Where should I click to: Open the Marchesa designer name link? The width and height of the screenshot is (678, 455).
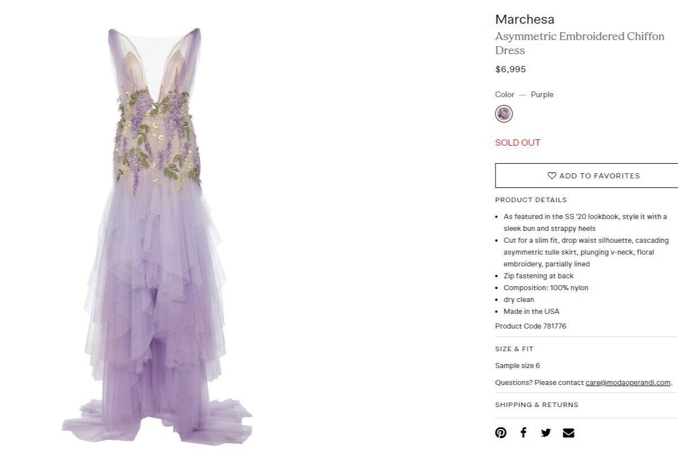point(524,19)
